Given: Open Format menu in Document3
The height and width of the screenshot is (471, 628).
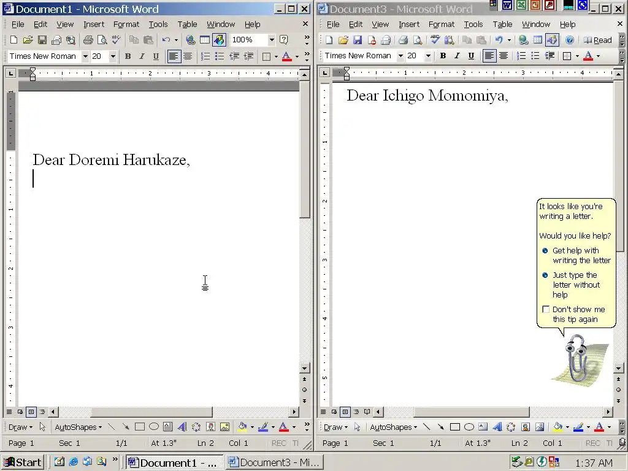Looking at the screenshot, I should click(442, 25).
